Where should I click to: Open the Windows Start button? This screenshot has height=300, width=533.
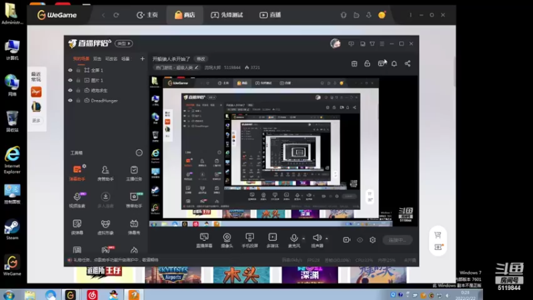(9, 295)
